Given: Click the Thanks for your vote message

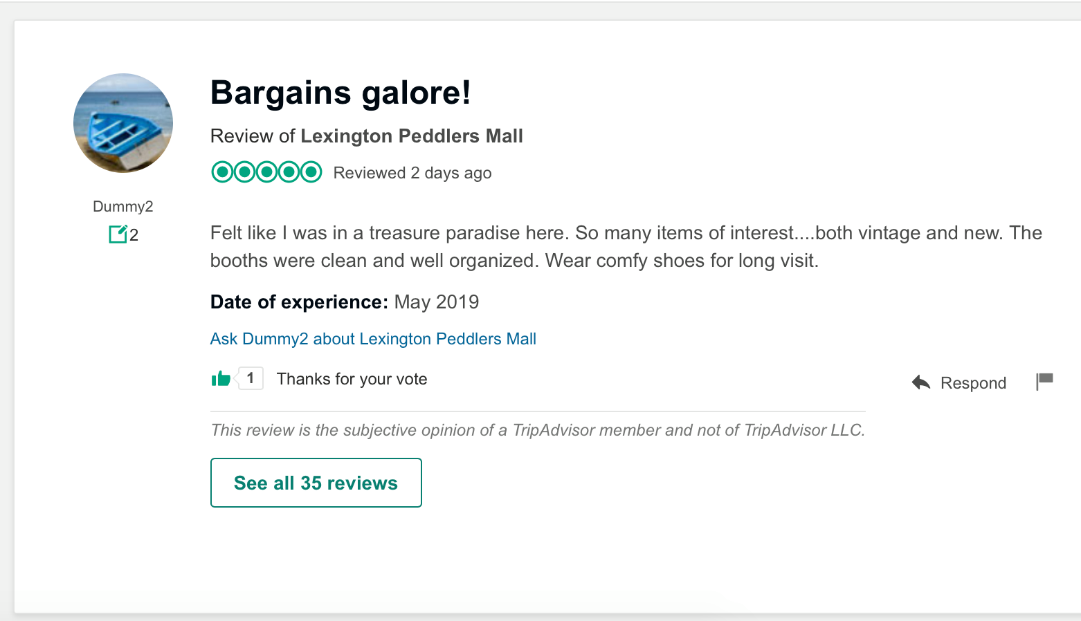Looking at the screenshot, I should [352, 379].
